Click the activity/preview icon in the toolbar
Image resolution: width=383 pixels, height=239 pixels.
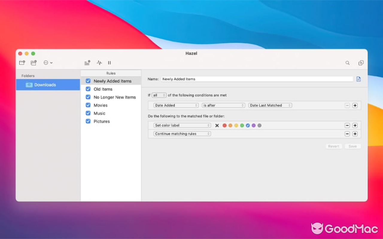pyautogui.click(x=99, y=63)
